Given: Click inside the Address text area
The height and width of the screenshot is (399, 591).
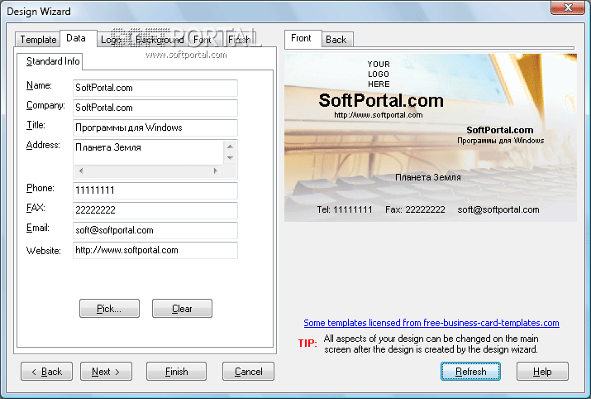Looking at the screenshot, I should tap(149, 152).
